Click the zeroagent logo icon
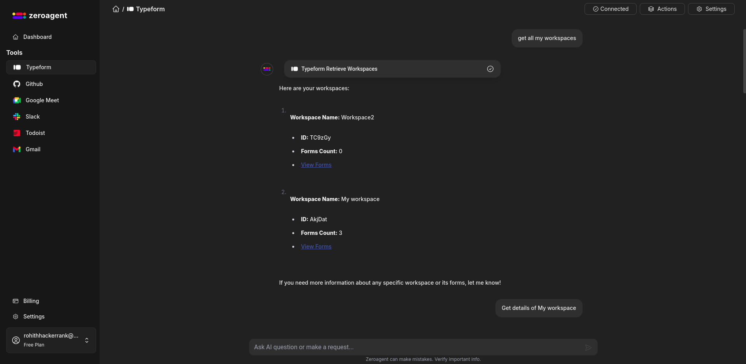The image size is (746, 364). point(19,16)
